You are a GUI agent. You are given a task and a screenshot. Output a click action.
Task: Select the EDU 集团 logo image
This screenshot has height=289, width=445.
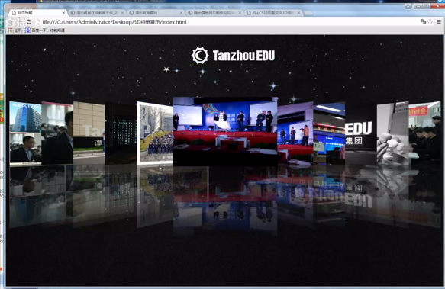pos(361,133)
